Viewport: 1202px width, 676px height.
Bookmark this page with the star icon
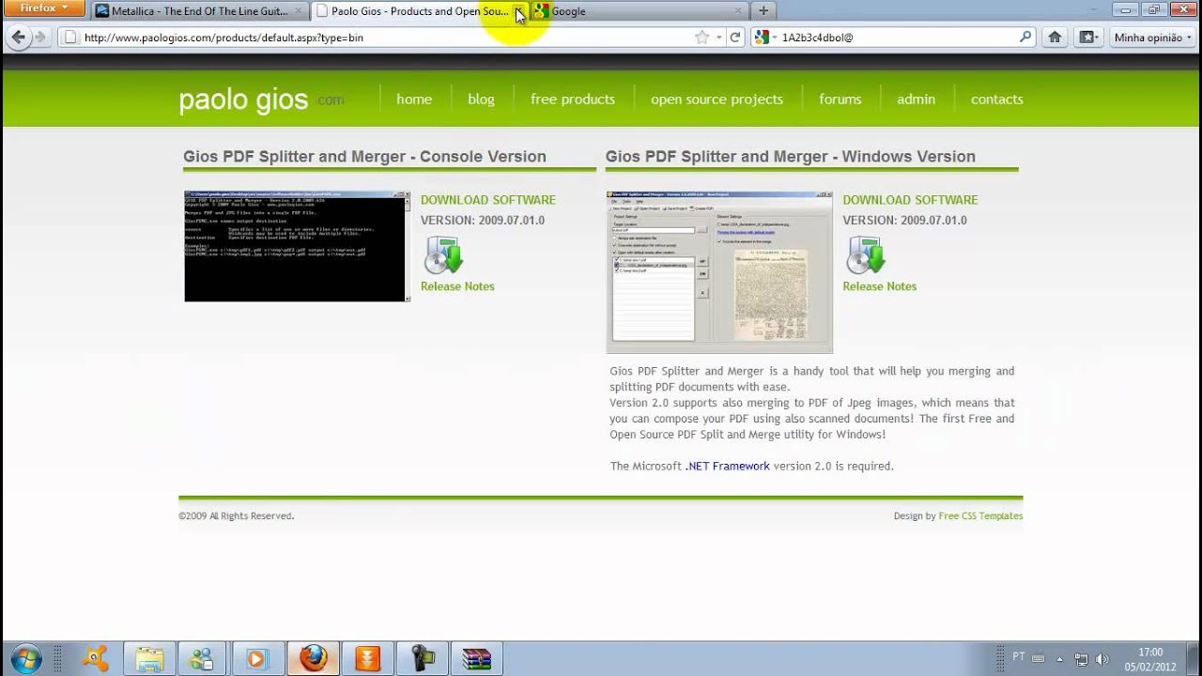[701, 38]
